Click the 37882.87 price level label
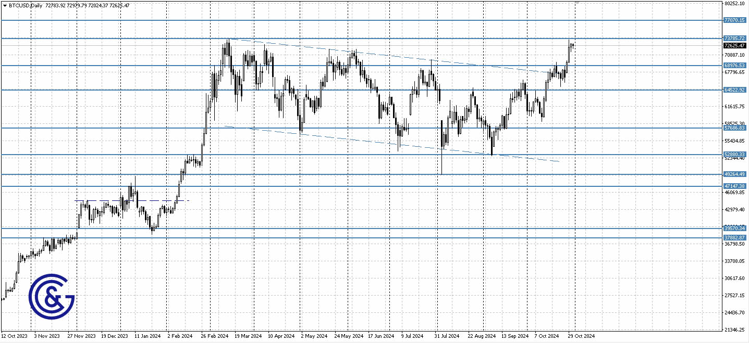Screen dimensions: 749x343 pyautogui.click(x=734, y=237)
